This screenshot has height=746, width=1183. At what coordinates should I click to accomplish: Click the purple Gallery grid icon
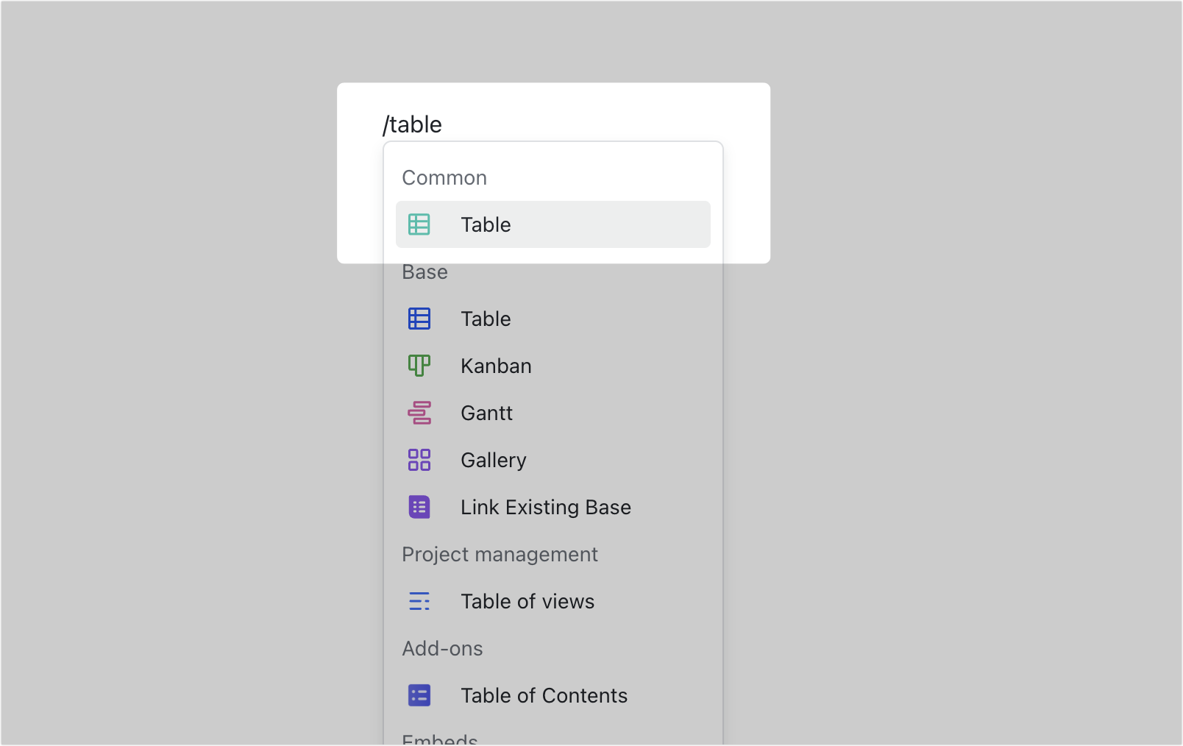[x=419, y=459]
